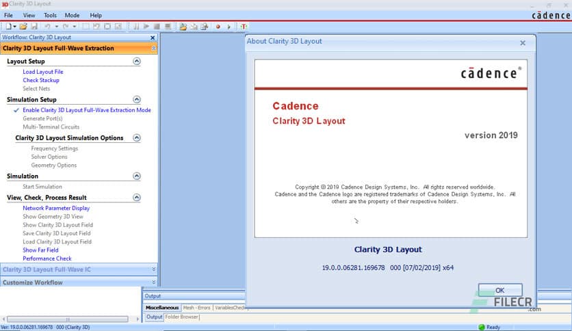Click the greyed Select Nets entry
The image size is (572, 331).
(36, 89)
